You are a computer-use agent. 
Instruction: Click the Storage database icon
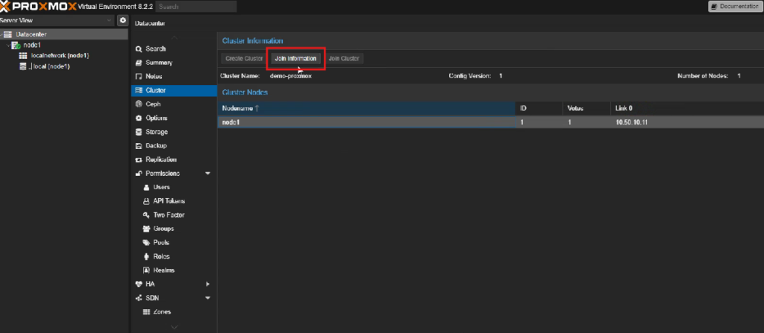(139, 132)
